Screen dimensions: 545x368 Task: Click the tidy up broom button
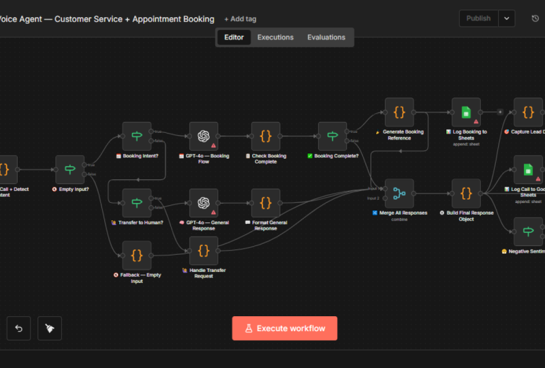point(50,328)
